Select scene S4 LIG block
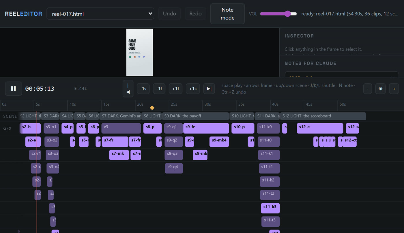404x233 pixels. pos(67,116)
